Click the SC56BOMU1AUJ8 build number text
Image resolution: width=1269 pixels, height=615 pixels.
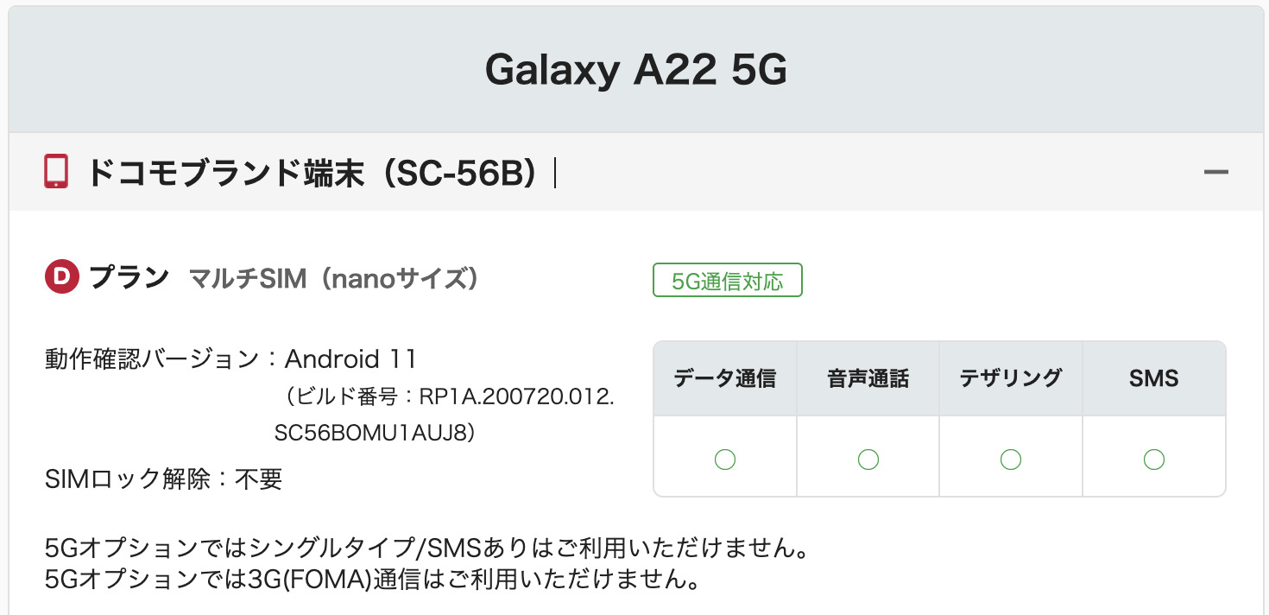[375, 433]
